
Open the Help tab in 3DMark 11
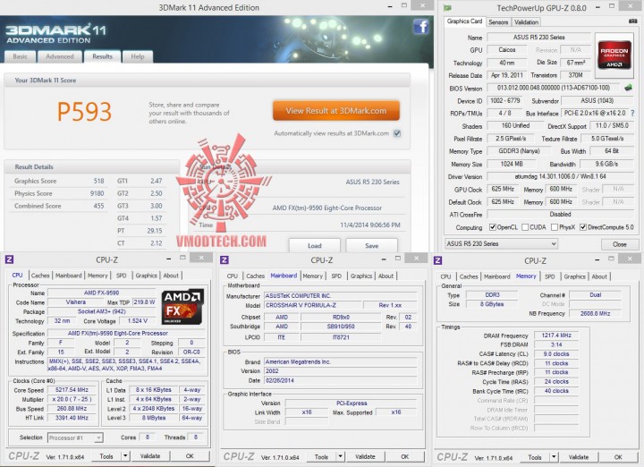pyautogui.click(x=138, y=56)
